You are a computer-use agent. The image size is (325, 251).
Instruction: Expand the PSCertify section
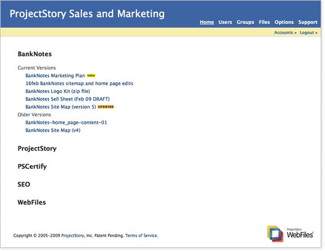(x=32, y=167)
